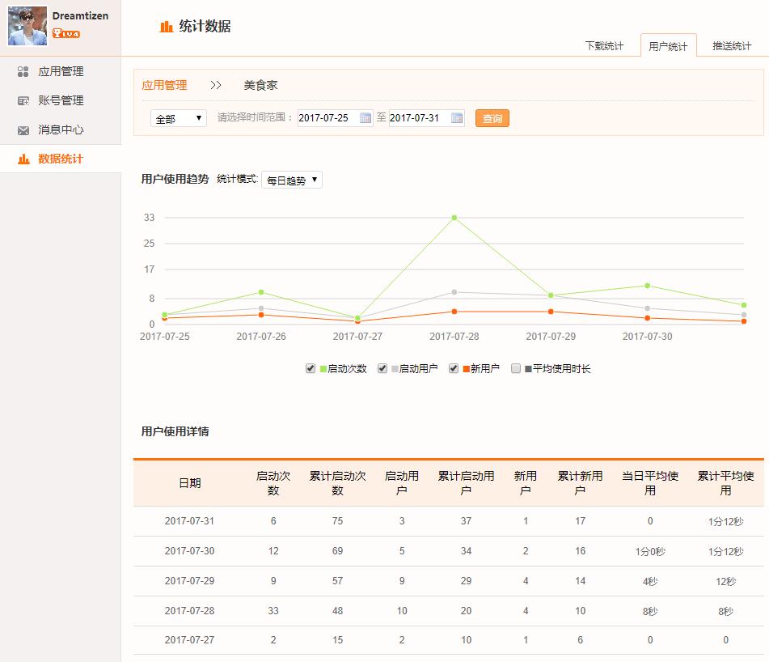Click the green peak point on 2017-07-28
The width and height of the screenshot is (769, 662).
tap(454, 218)
